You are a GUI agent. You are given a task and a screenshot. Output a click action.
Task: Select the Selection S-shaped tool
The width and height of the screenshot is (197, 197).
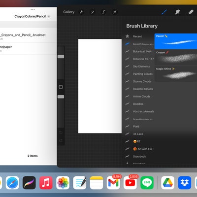[x=103, y=12]
